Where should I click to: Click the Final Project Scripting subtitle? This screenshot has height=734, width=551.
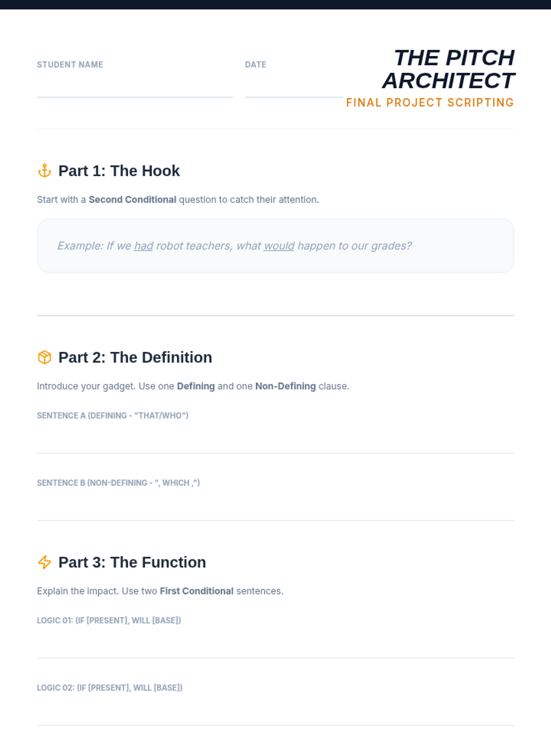tap(430, 103)
